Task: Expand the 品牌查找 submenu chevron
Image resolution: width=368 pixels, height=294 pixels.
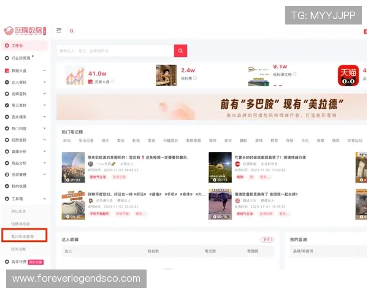Action: pos(45,94)
